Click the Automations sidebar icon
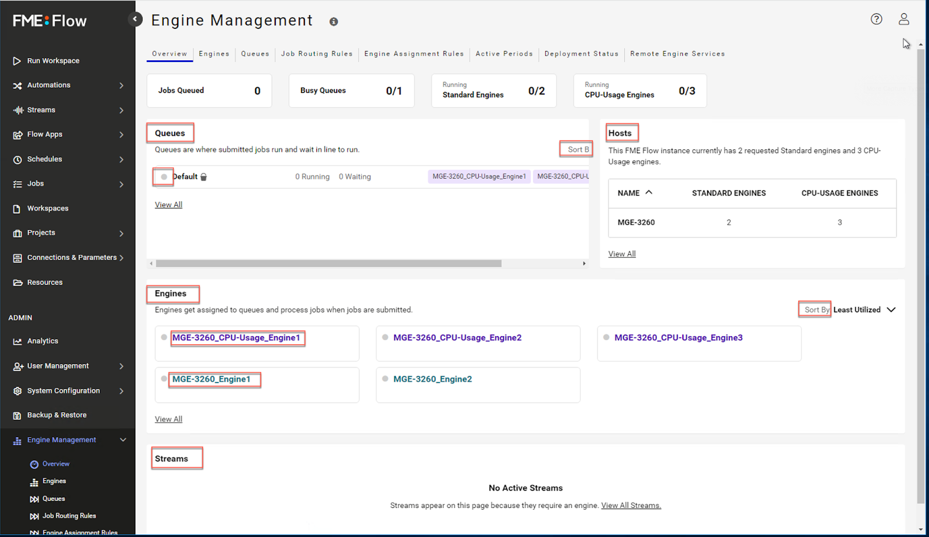The height and width of the screenshot is (537, 929). [17, 85]
